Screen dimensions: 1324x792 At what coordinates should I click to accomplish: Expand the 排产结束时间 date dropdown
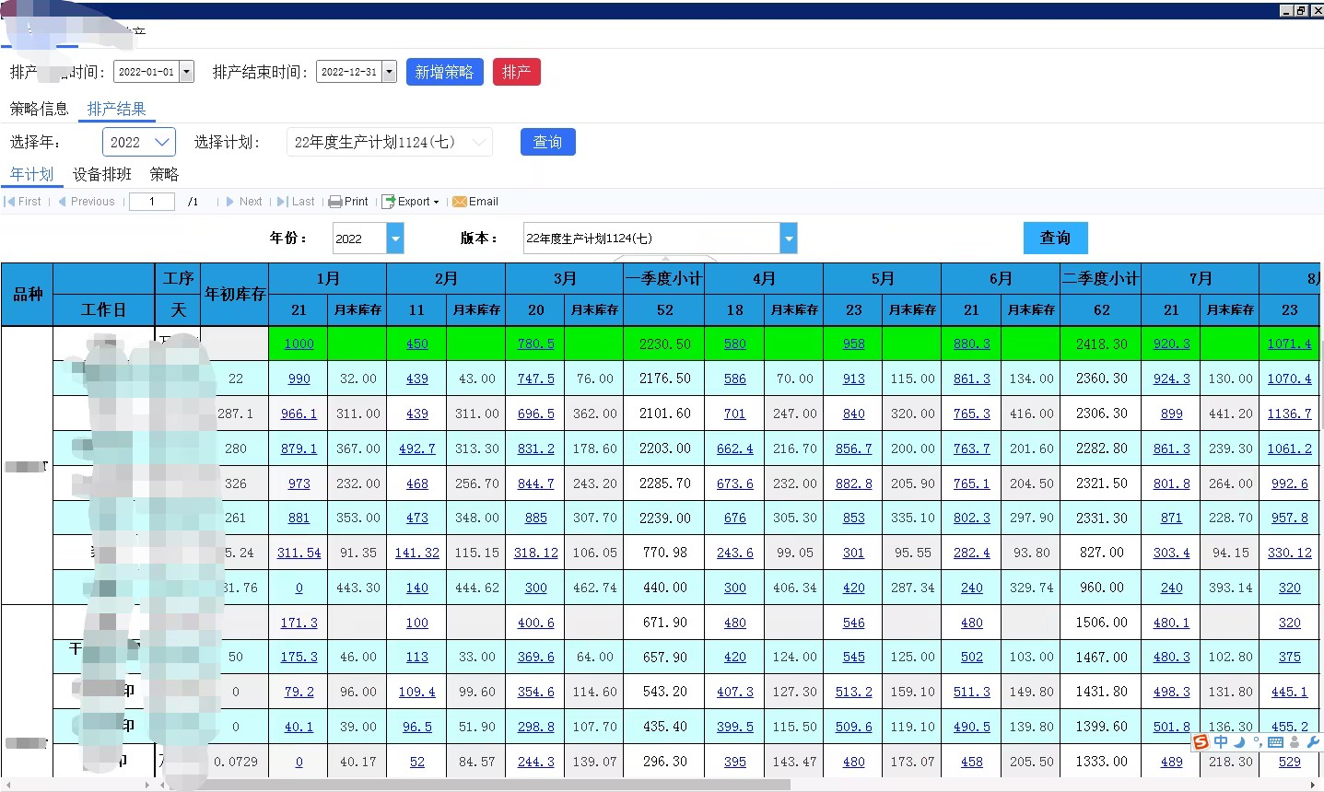[x=390, y=72]
